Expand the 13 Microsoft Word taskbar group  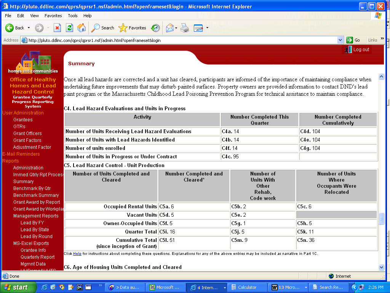click(x=306, y=288)
